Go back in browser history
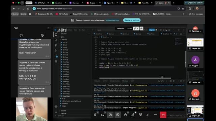The height and width of the screenshot is (121, 216). click(14, 8)
